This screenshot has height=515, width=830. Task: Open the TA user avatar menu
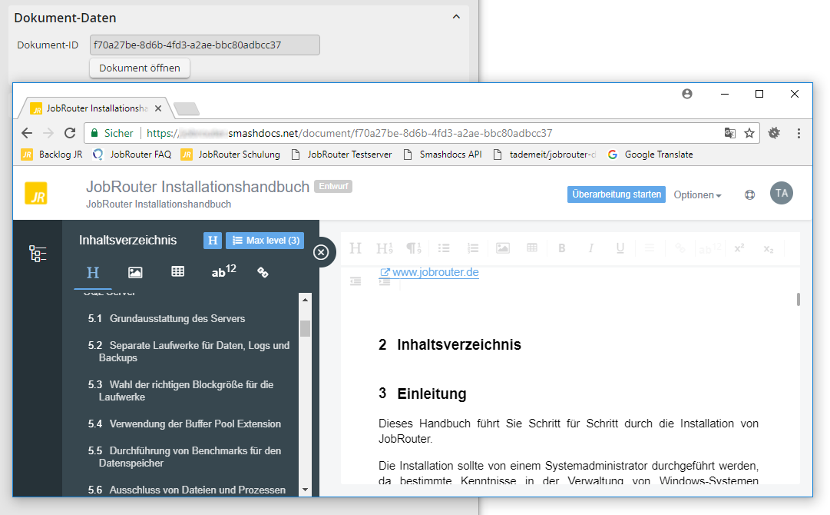coord(781,193)
